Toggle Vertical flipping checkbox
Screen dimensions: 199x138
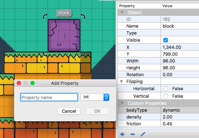tap(165, 96)
